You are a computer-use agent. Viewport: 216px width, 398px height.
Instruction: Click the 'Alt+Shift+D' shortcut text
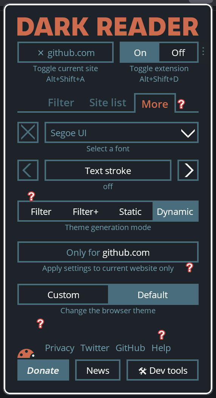159,79
